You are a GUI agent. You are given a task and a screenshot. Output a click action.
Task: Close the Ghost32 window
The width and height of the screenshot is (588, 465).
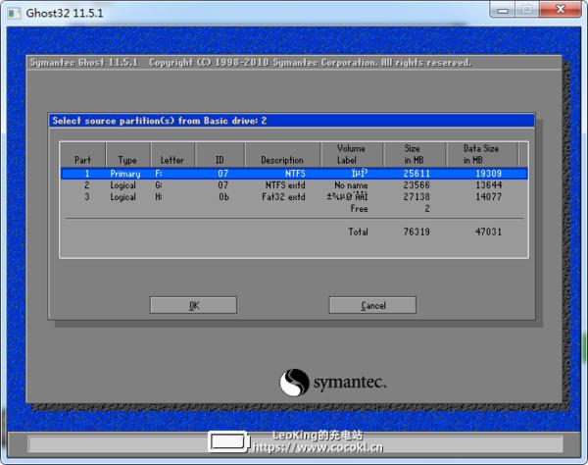pos(561,10)
